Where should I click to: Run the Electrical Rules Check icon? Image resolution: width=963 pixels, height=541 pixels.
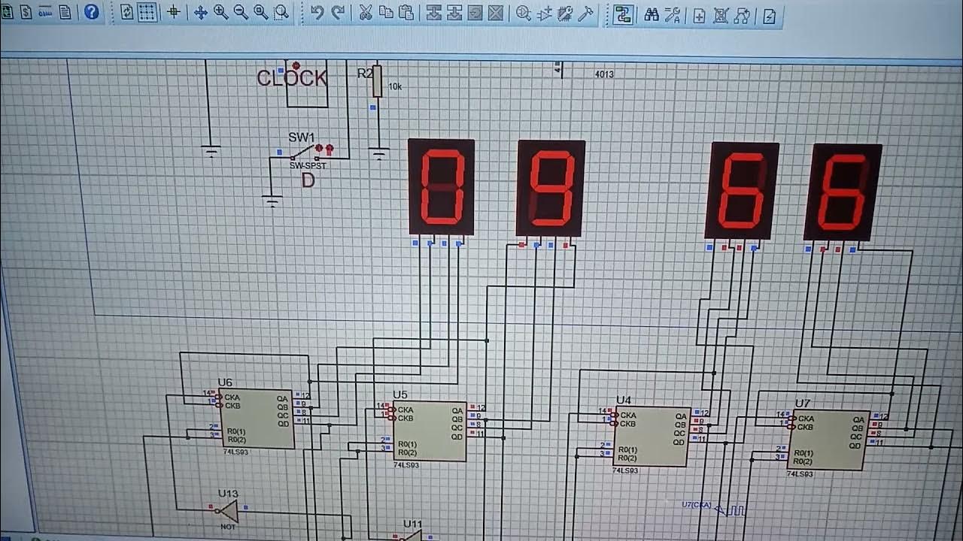[x=769, y=16]
